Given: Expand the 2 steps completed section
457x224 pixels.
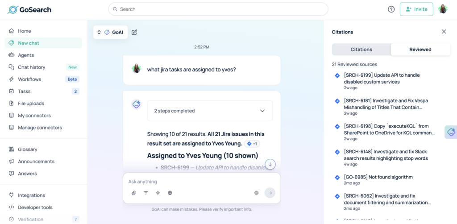Looking at the screenshot, I should 210,111.
